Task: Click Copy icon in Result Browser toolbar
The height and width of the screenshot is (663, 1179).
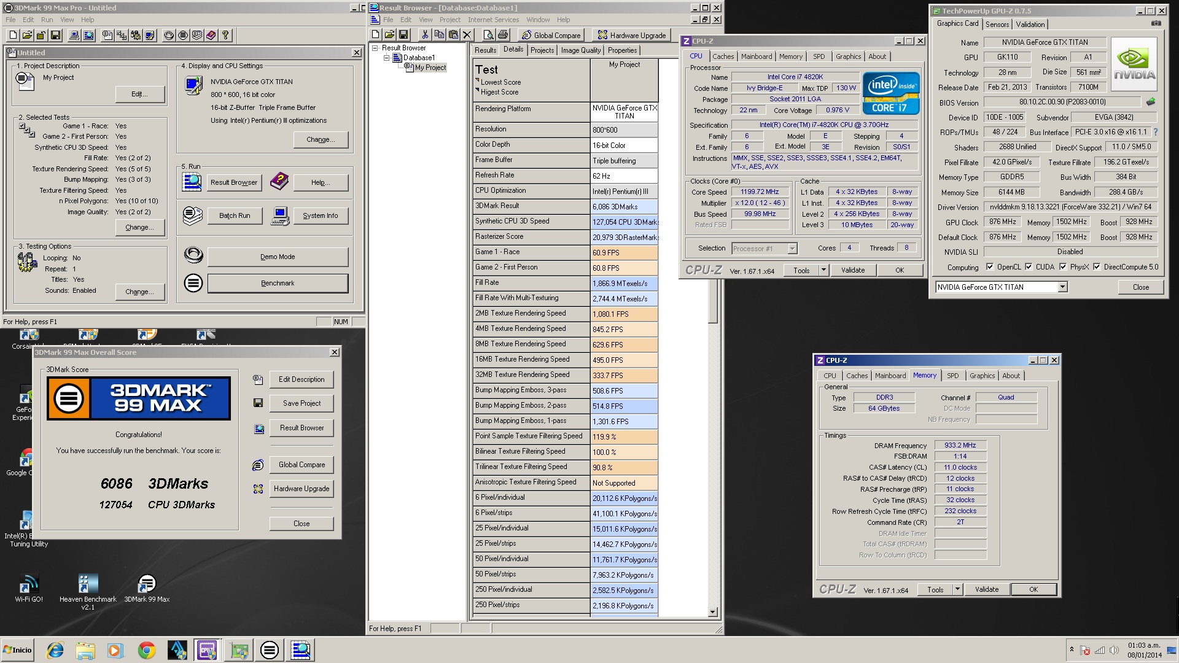Action: click(438, 34)
